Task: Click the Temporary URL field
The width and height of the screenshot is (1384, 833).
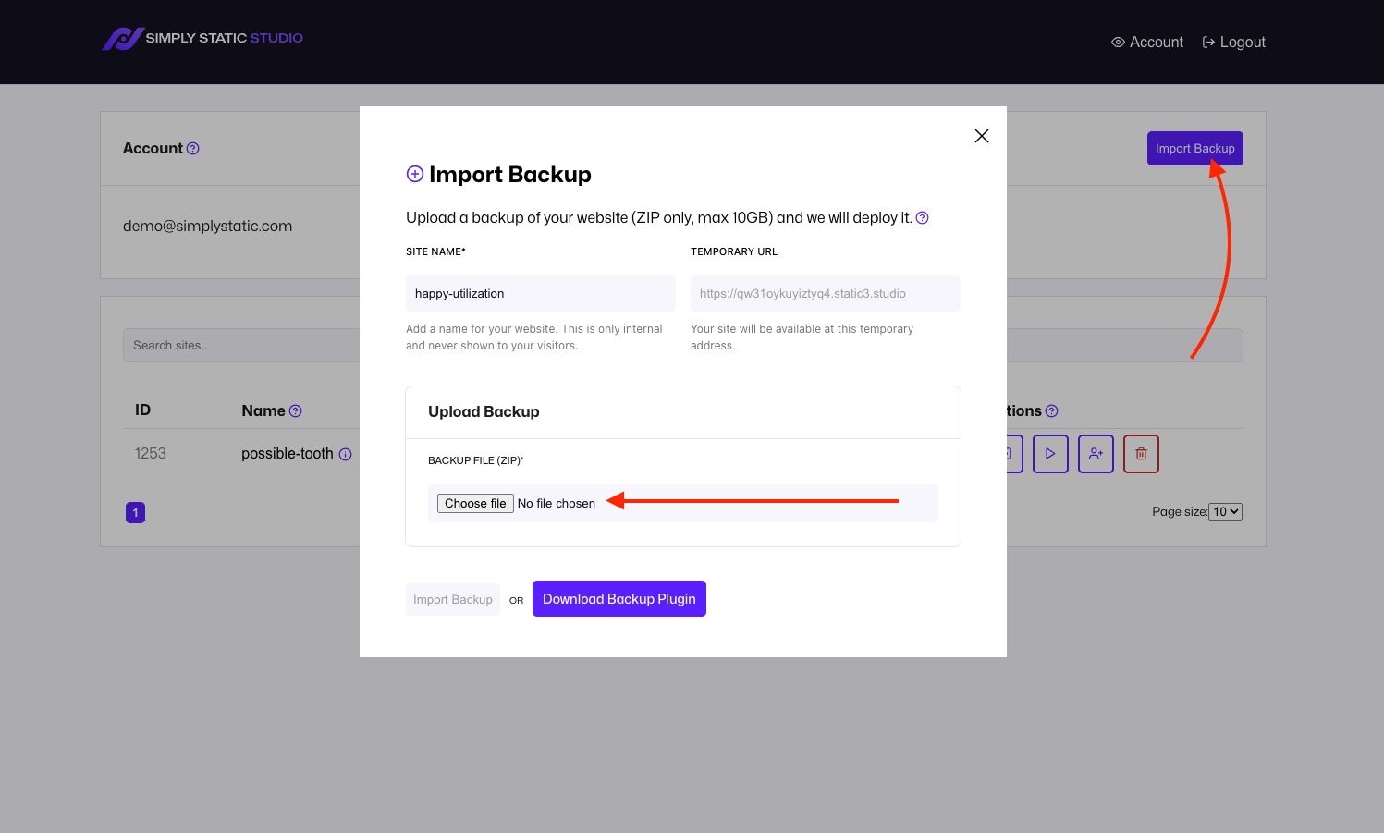Action: pos(826,293)
